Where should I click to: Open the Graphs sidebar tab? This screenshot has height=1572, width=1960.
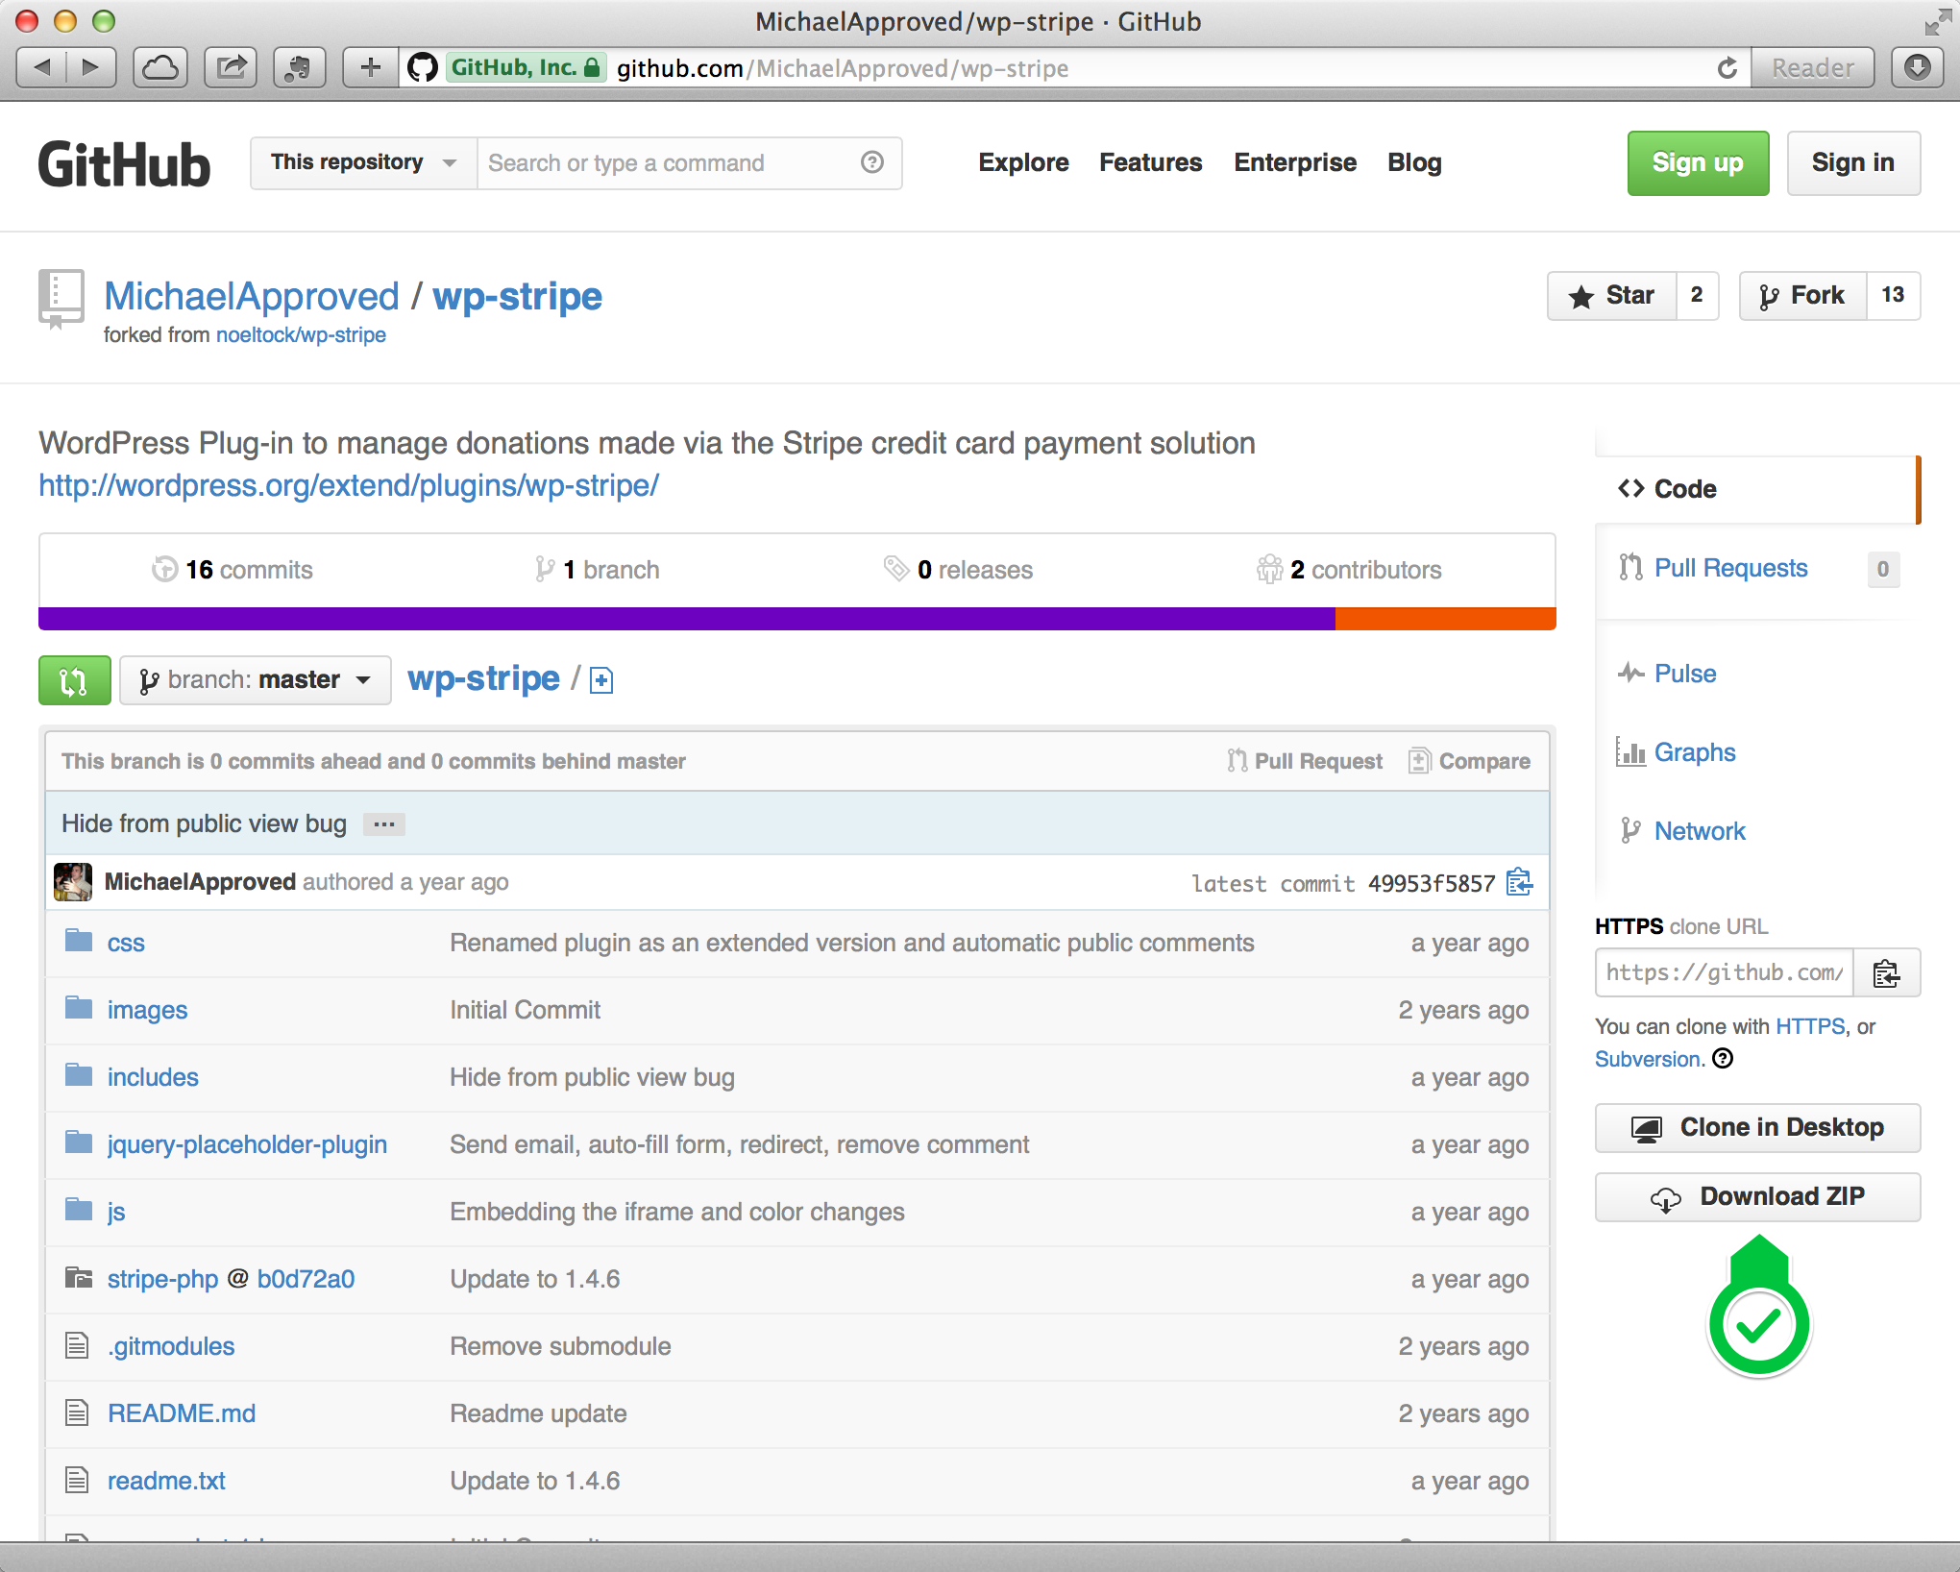(1694, 752)
